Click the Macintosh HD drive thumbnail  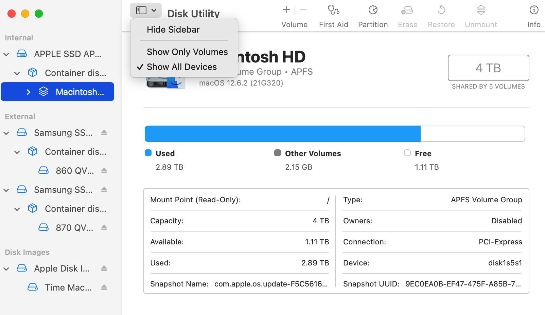166,82
